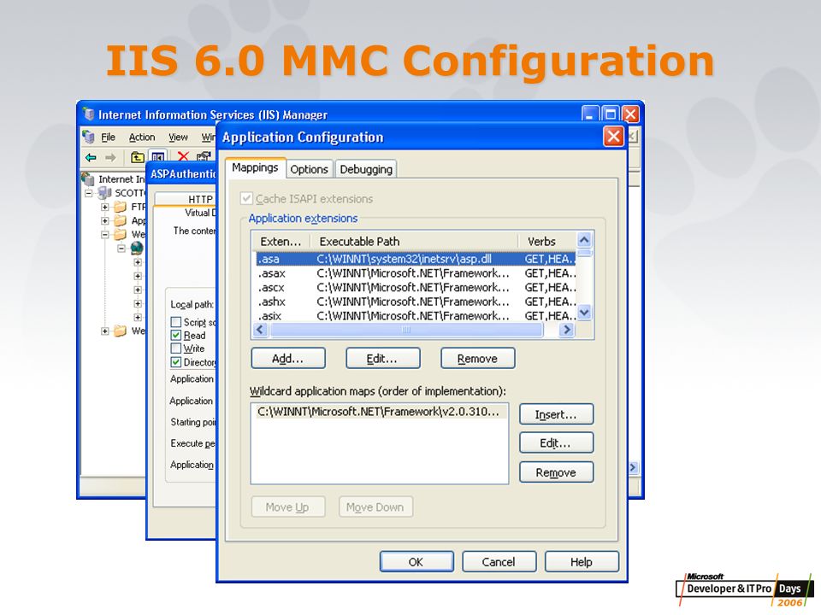Collapse the globe web site node

coord(121,249)
